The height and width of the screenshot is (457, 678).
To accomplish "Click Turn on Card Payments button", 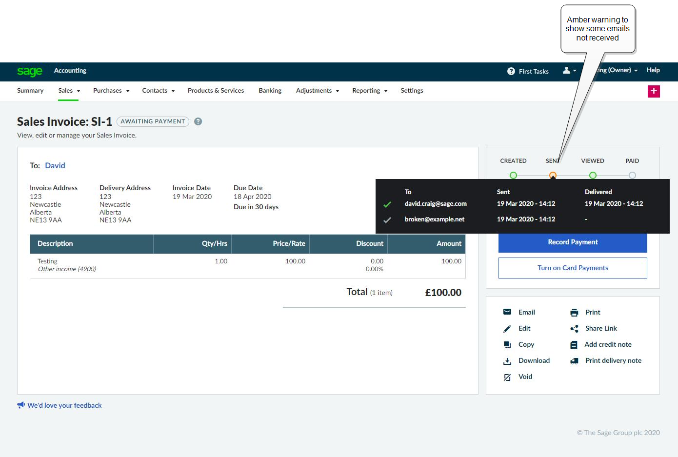I will 573,268.
